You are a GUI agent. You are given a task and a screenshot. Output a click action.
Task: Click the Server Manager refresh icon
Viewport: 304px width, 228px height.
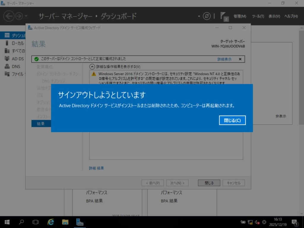[207, 16]
